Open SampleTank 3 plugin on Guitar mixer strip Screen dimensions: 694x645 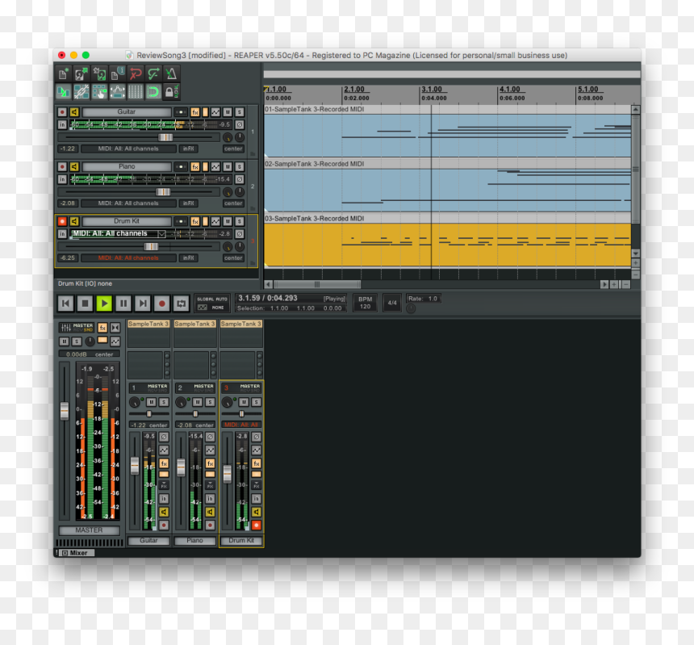coord(148,324)
